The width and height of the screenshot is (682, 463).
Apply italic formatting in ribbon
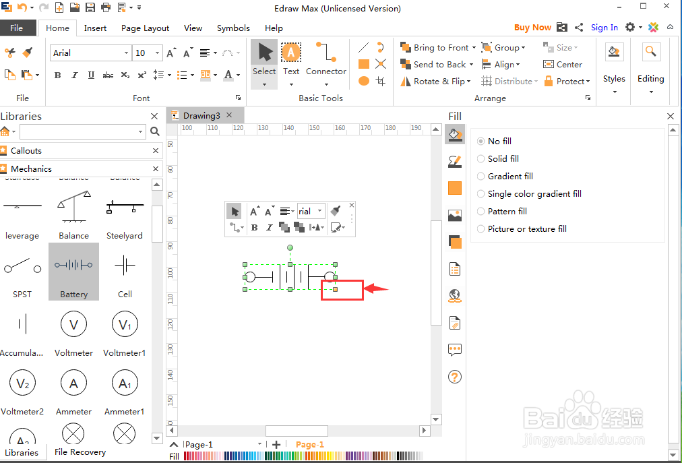[x=74, y=75]
